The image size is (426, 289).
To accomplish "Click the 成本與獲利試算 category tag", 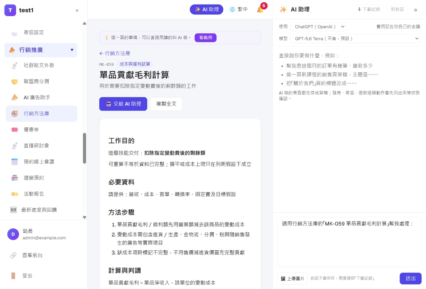I will [x=135, y=64].
